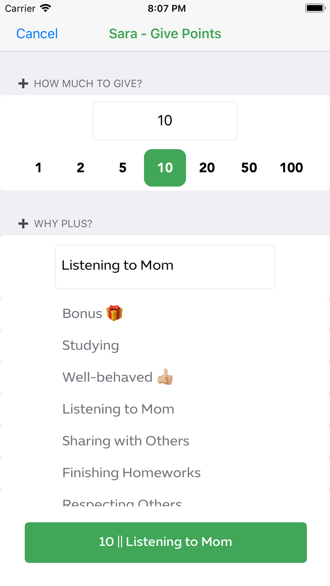This screenshot has width=330, height=586.
Task: Choose 1 point amount
Action: (39, 168)
